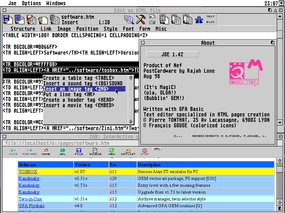Click the CAB page scroll down arrow
Image resolution: width=285 pixels, height=213 pixels.
pyautogui.click(x=280, y=202)
